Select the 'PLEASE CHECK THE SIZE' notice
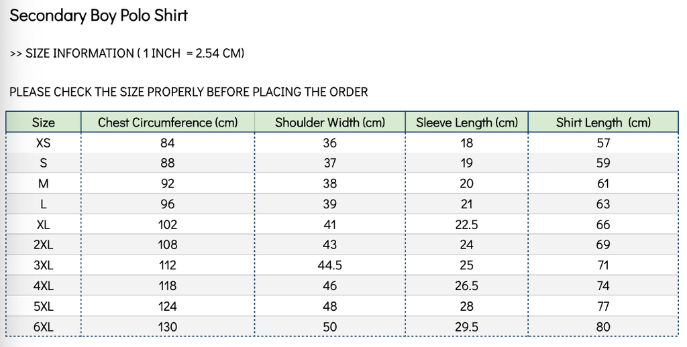 coord(189,92)
